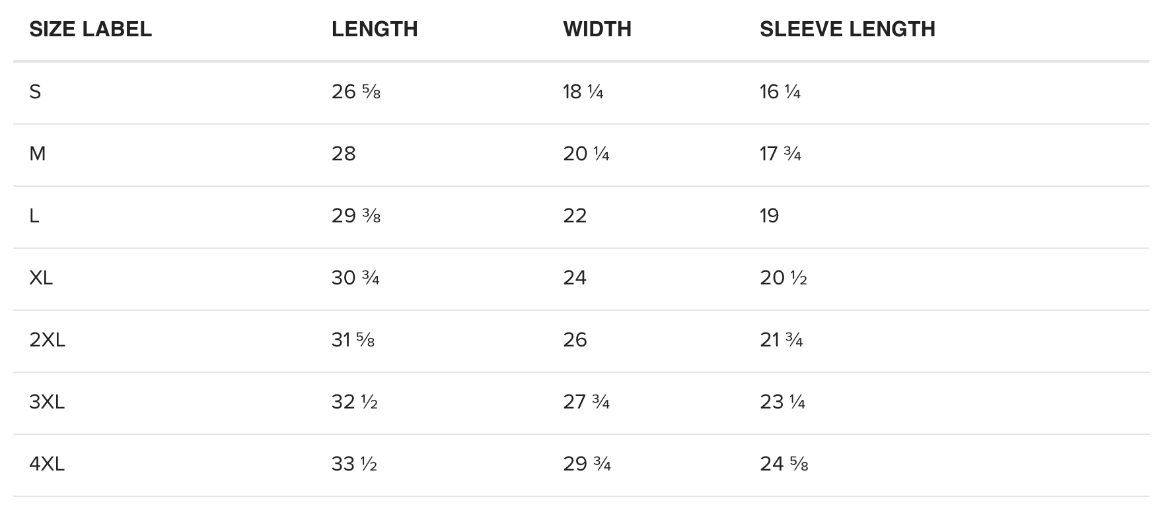Viewport: 1164px width, 520px height.
Task: Click the sleeve length value 19
Action: pos(770,216)
